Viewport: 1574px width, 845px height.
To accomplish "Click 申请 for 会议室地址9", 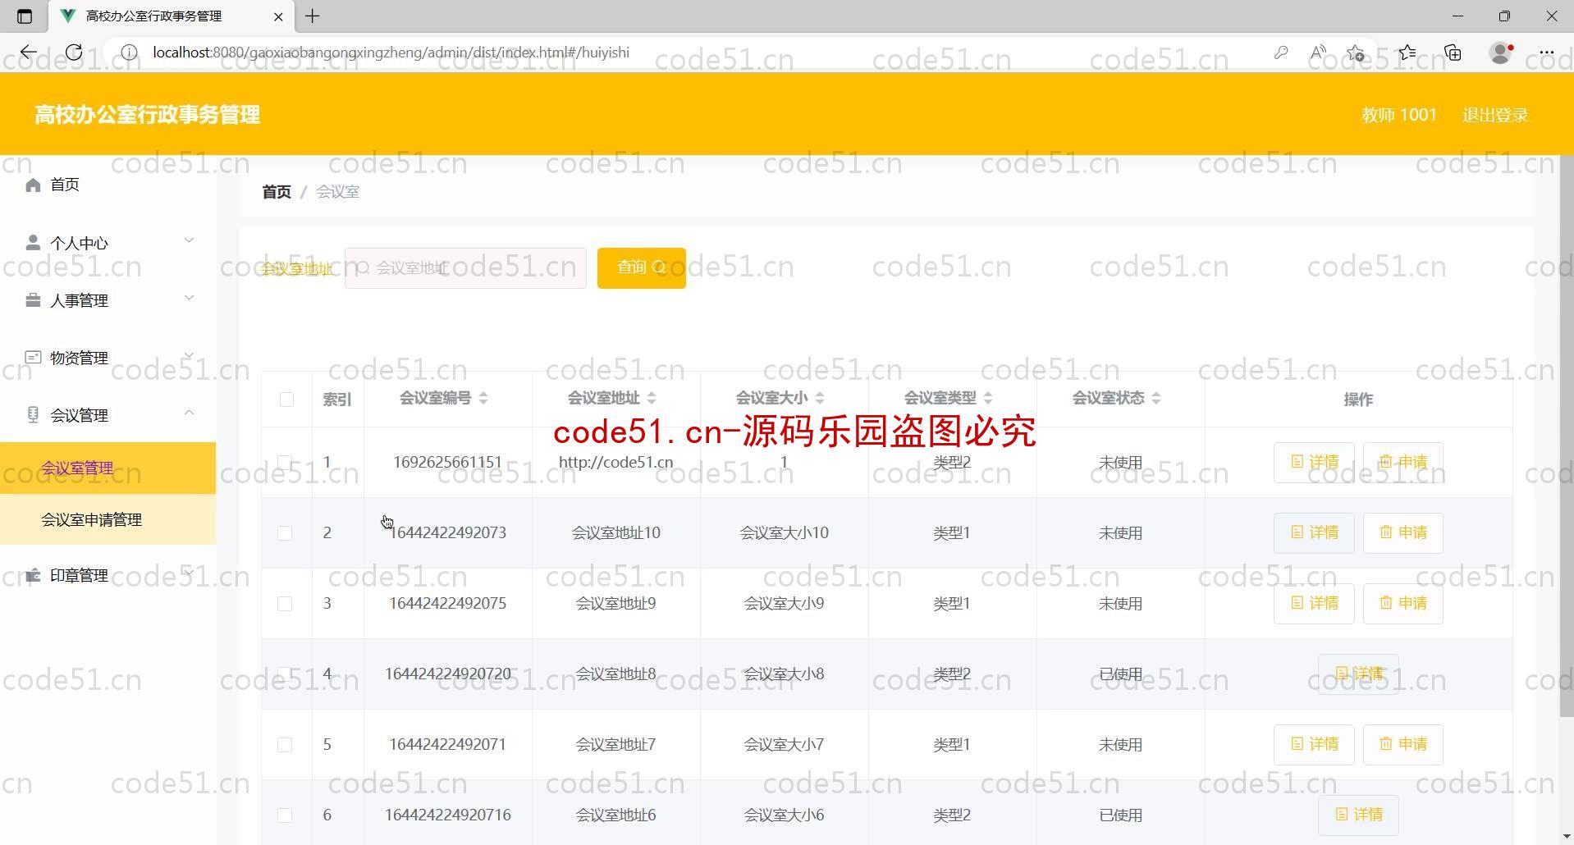I will click(x=1402, y=603).
